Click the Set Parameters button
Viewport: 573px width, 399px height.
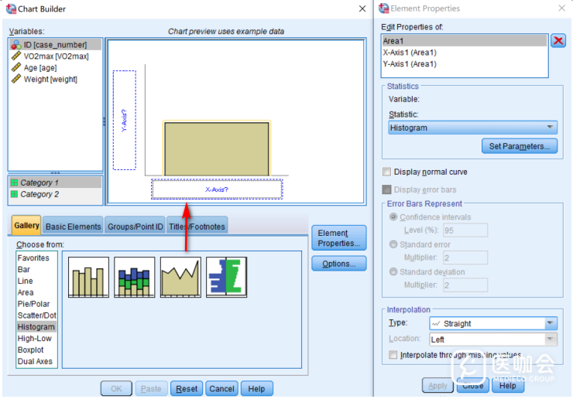click(x=518, y=146)
